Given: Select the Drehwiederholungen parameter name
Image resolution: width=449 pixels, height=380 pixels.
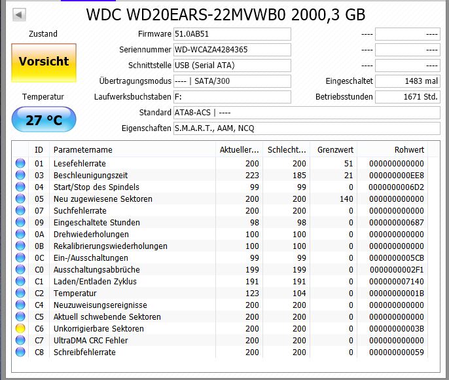Looking at the screenshot, I should (91, 235).
